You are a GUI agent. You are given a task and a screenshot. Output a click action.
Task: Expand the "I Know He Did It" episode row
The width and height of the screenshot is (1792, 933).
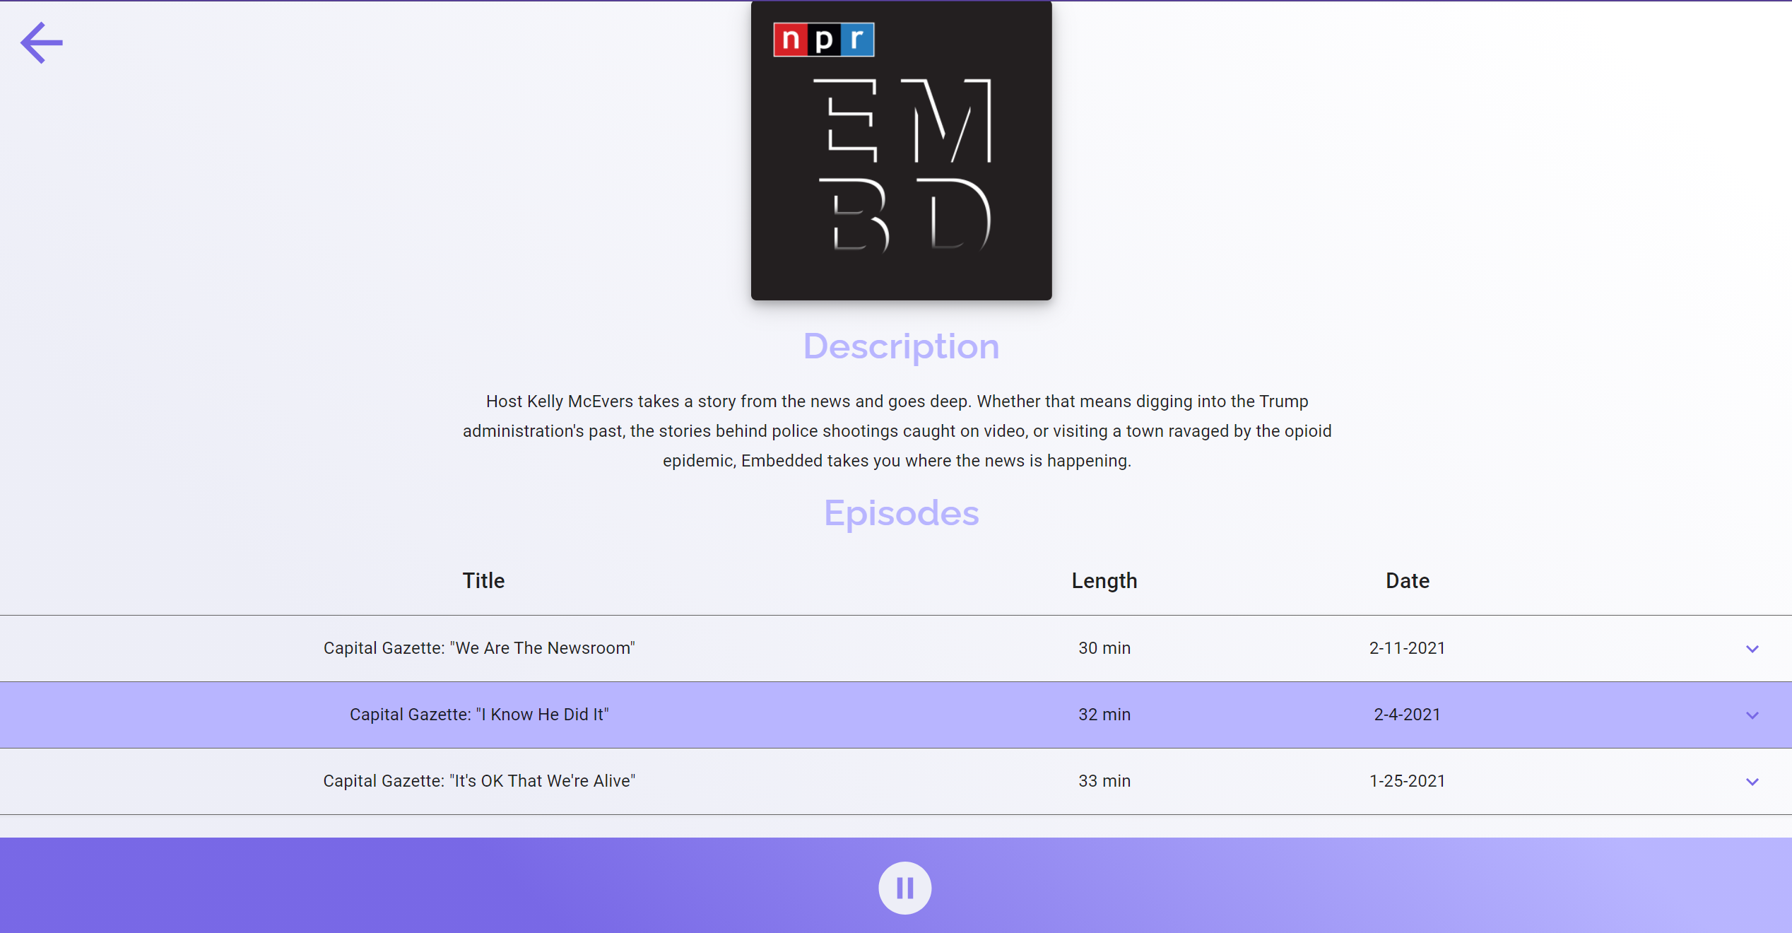(1752, 715)
